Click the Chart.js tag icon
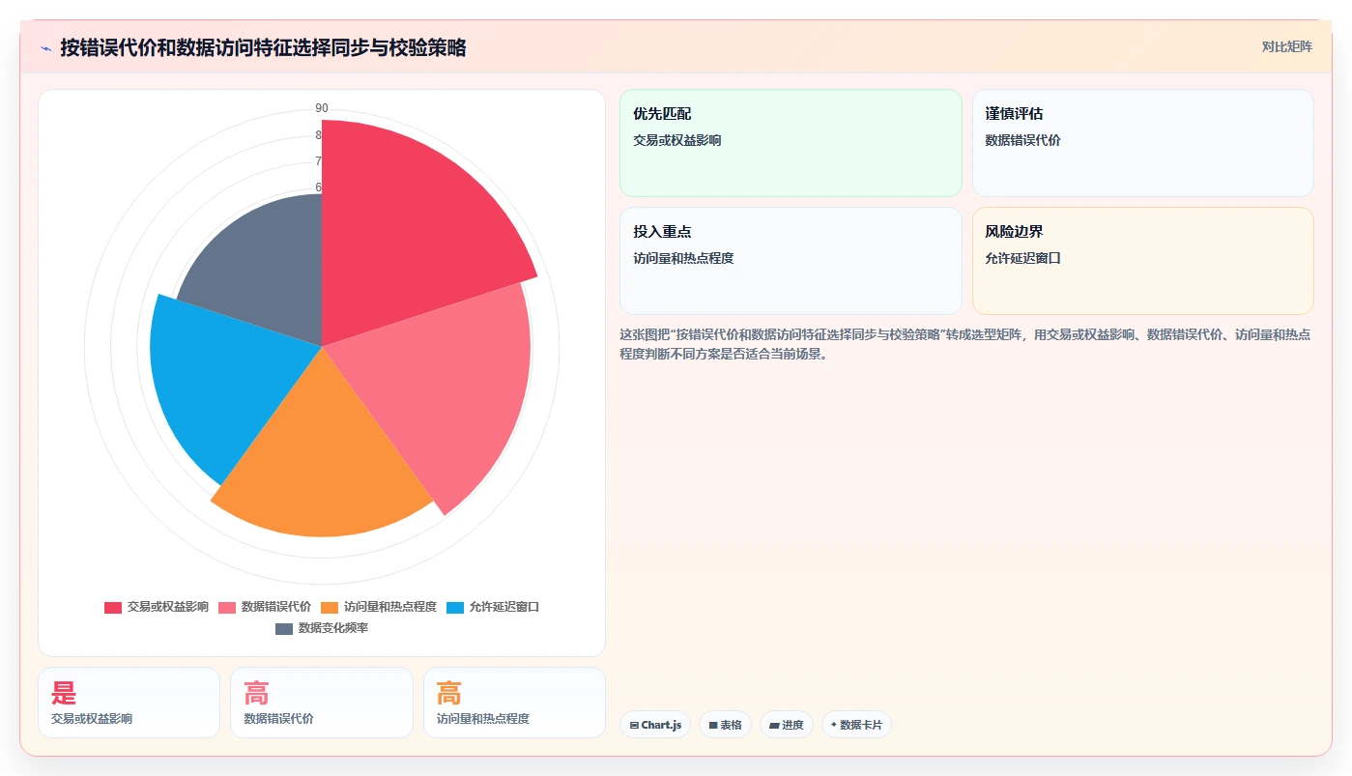 (634, 725)
